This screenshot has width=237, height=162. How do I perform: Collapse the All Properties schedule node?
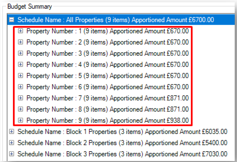point(11,20)
